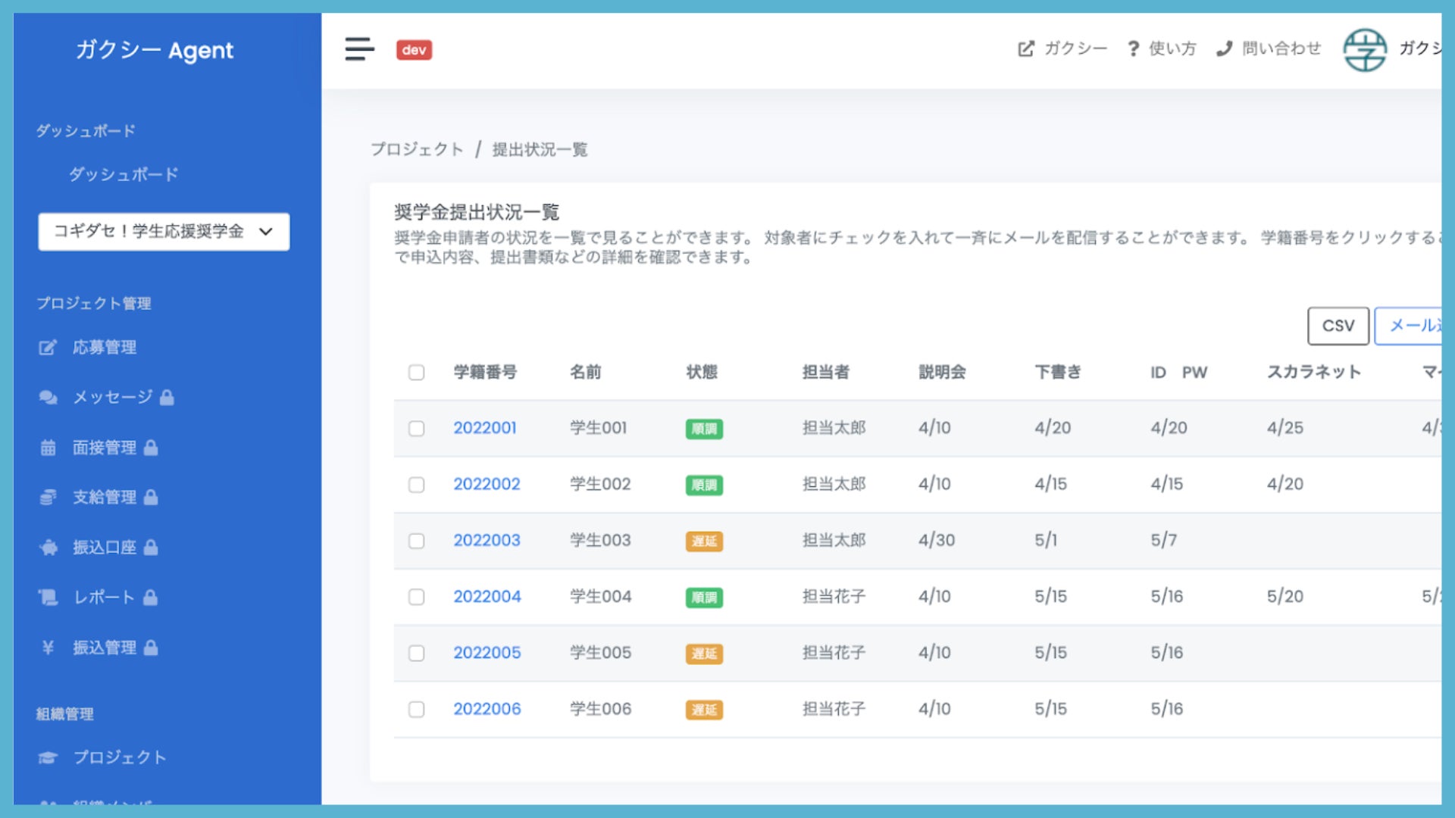The height and width of the screenshot is (818, 1455).
Task: Click the ガクシー circular logo avatar
Action: click(1365, 50)
